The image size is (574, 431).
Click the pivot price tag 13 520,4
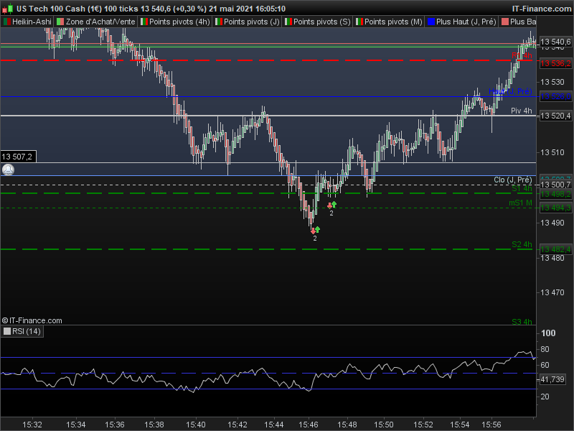(x=555, y=116)
